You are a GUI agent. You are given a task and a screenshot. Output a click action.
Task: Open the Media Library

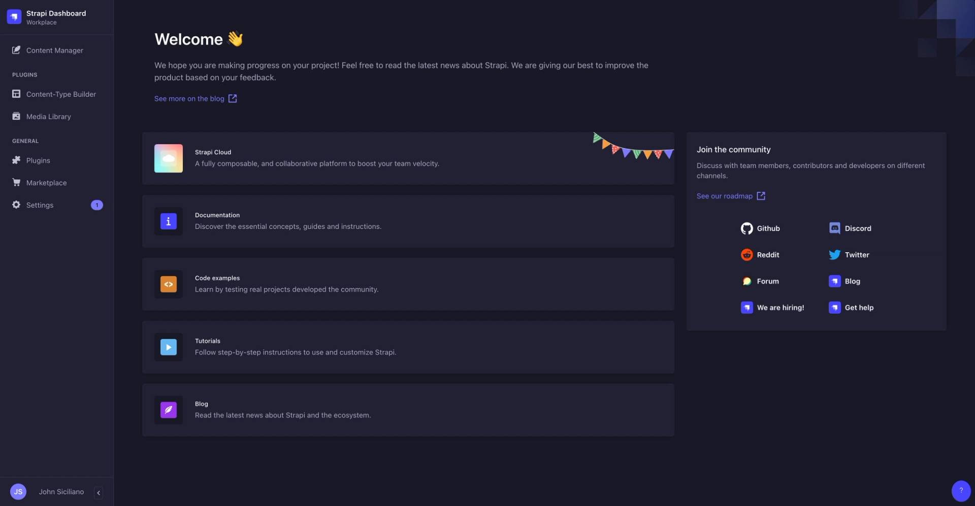tap(48, 116)
